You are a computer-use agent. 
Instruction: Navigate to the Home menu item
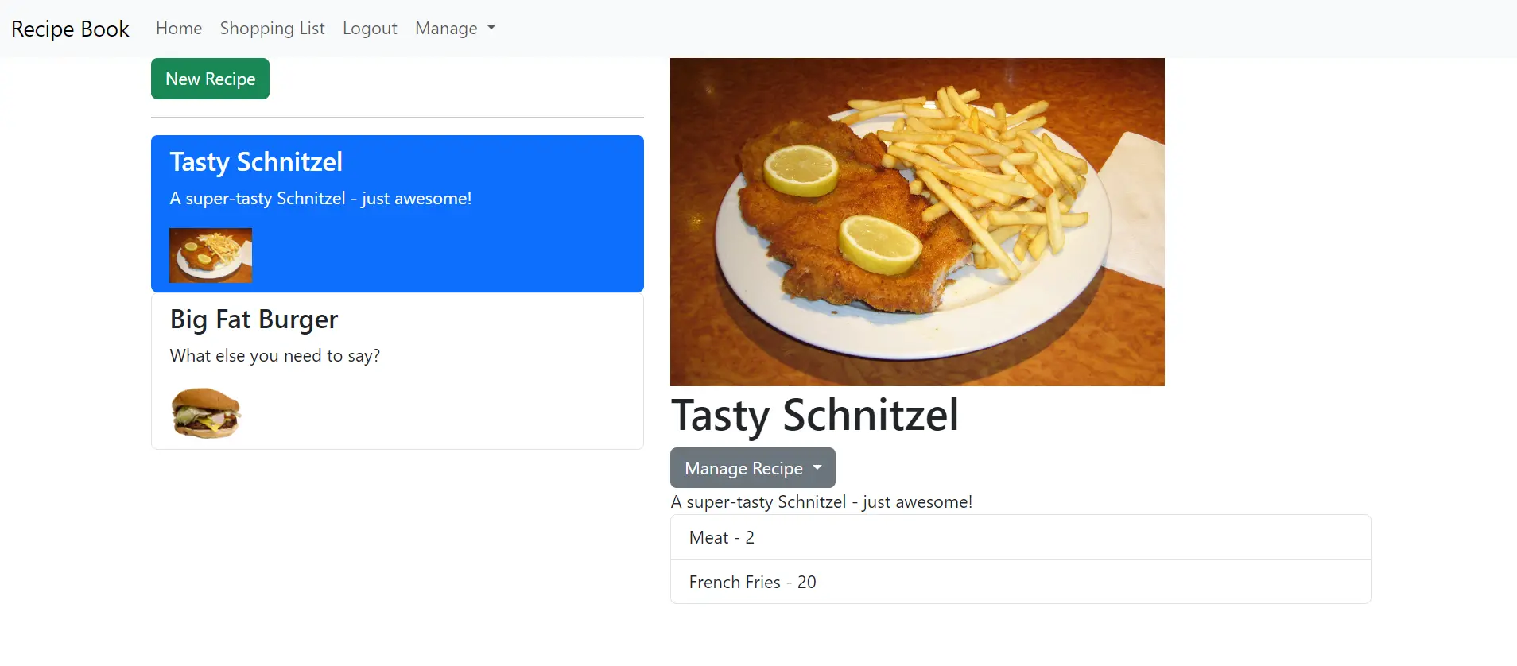coord(178,28)
